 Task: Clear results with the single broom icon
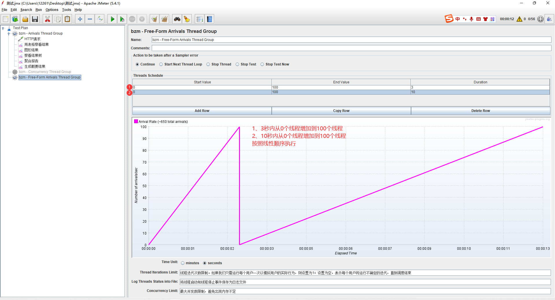point(155,19)
